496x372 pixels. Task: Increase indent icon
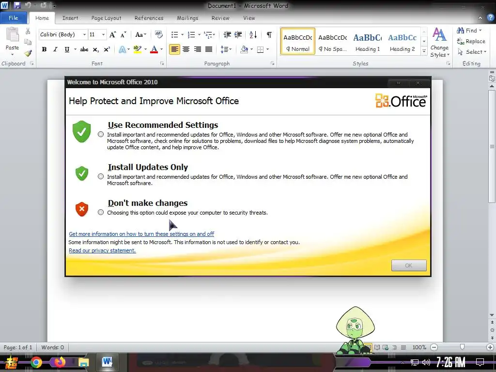coord(238,34)
